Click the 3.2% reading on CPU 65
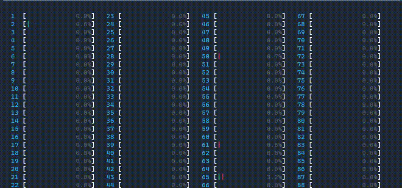Screen dimensions: 402x188 pos(274,177)
